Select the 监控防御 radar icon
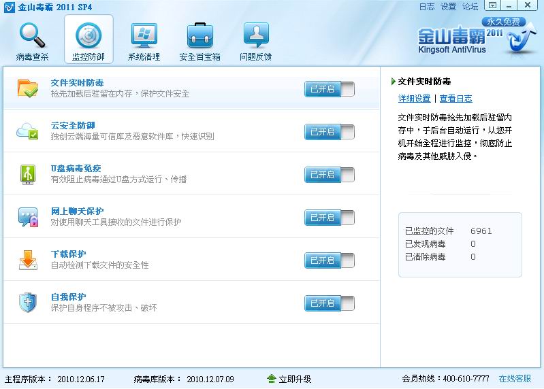 (x=89, y=35)
